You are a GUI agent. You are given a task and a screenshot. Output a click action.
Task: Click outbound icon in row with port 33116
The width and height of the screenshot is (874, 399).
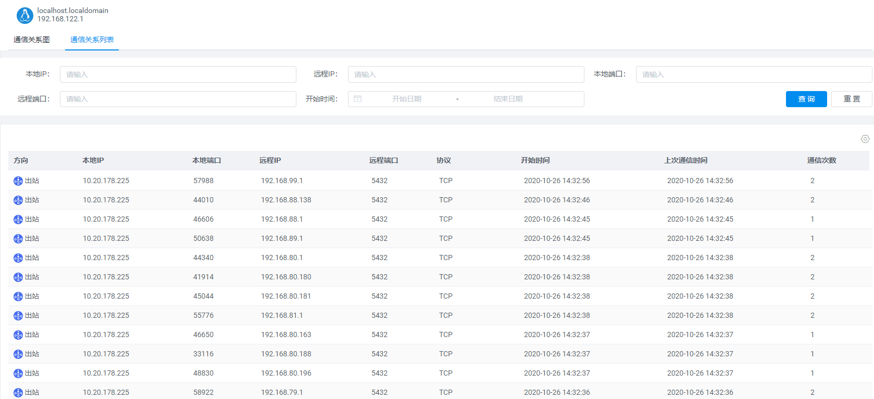pos(18,354)
